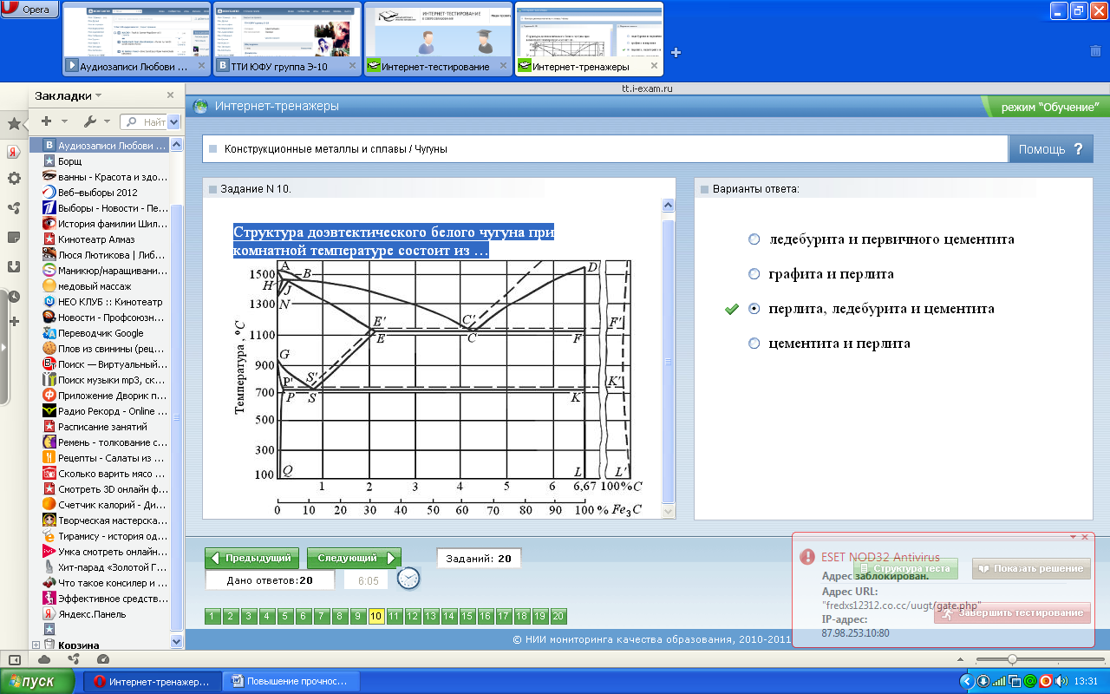Click the Пуск start button
The width and height of the screenshot is (1110, 694).
(38, 681)
